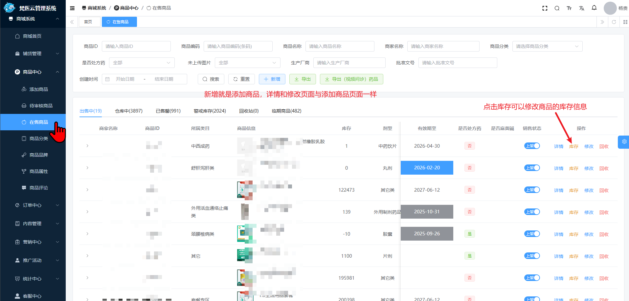The height and width of the screenshot is (301, 629).
Task: Open the 是否处方药 dropdown
Action: click(x=142, y=62)
